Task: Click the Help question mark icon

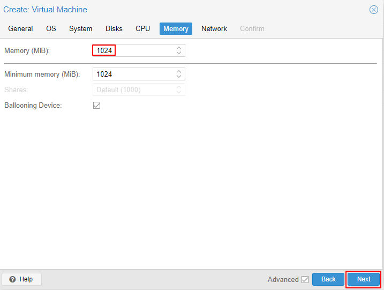Action: pos(12,279)
